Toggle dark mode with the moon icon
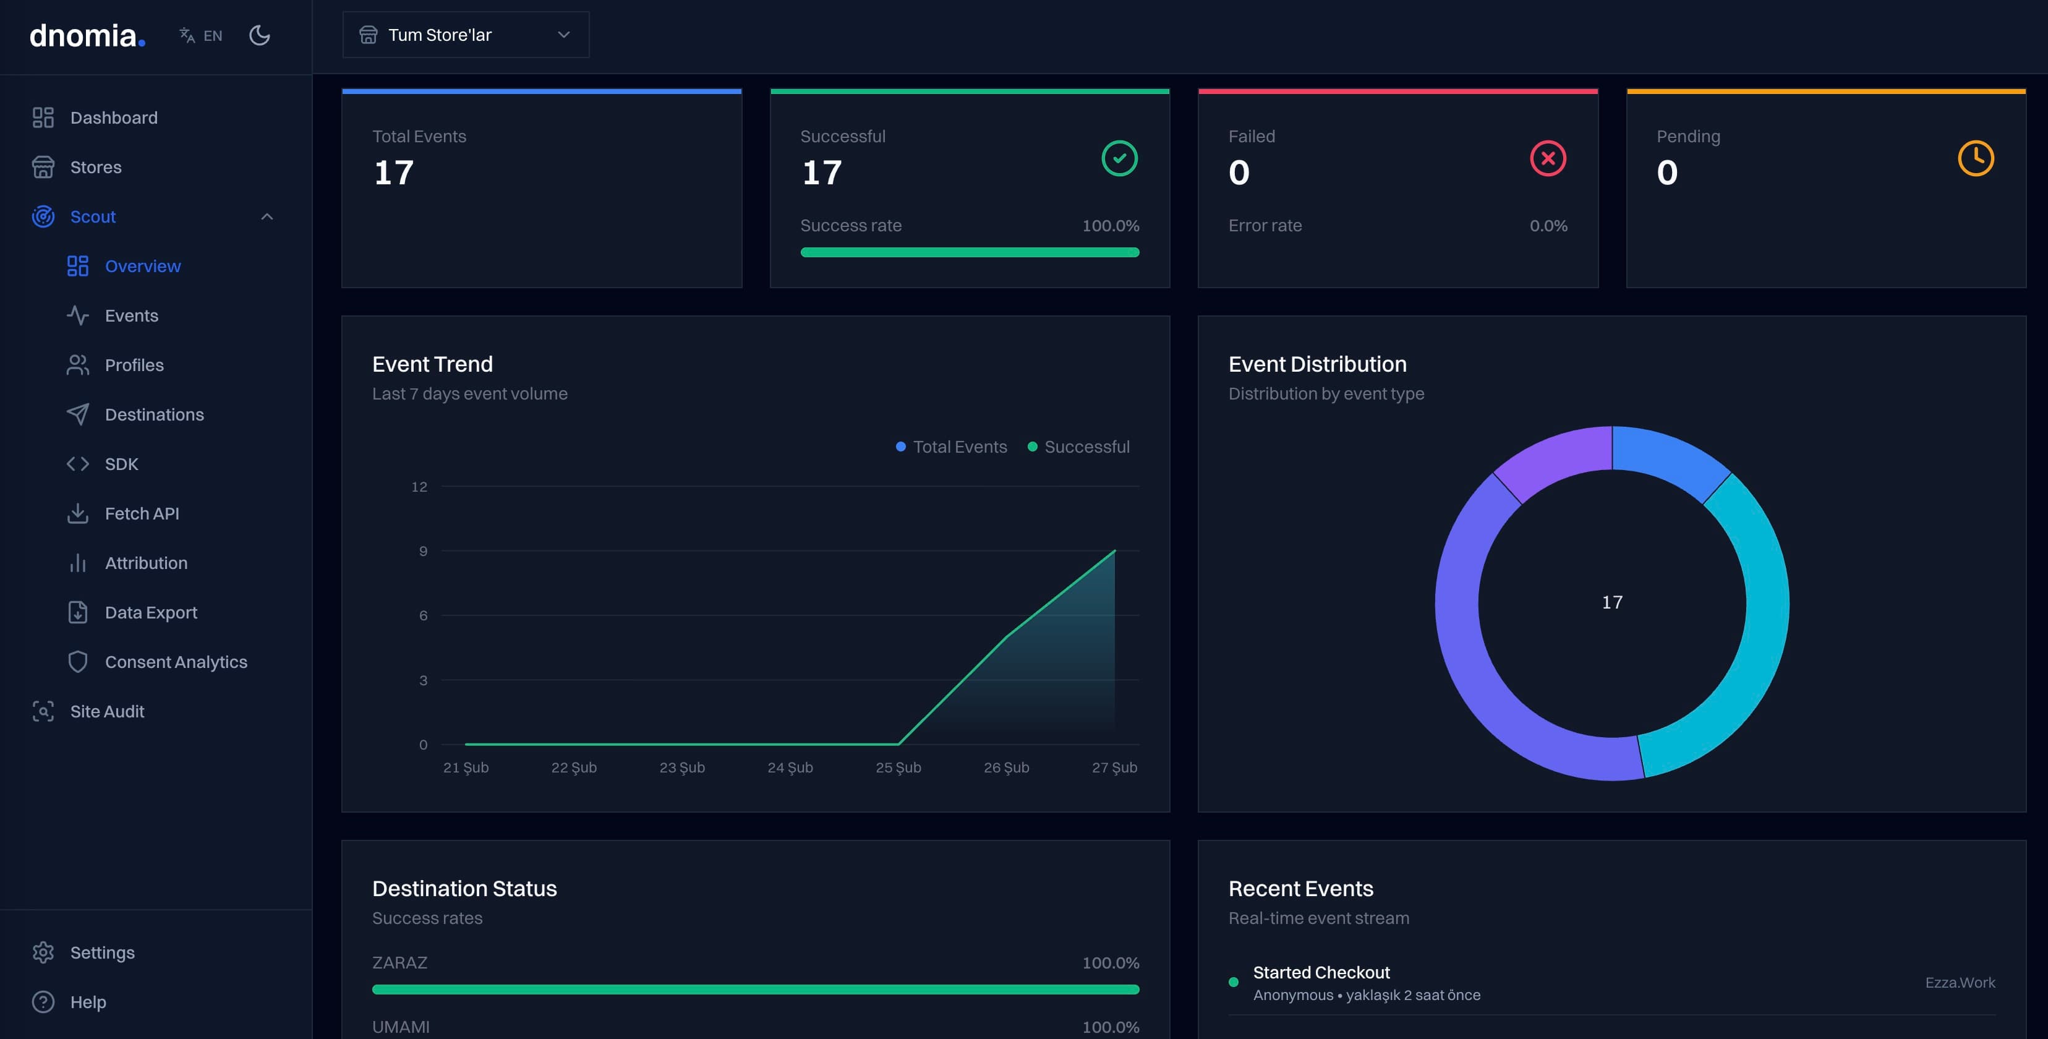The width and height of the screenshot is (2048, 1039). [259, 35]
